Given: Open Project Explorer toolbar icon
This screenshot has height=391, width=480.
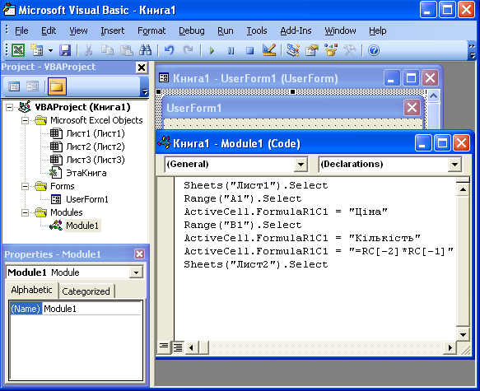Looking at the screenshot, I should [293, 50].
